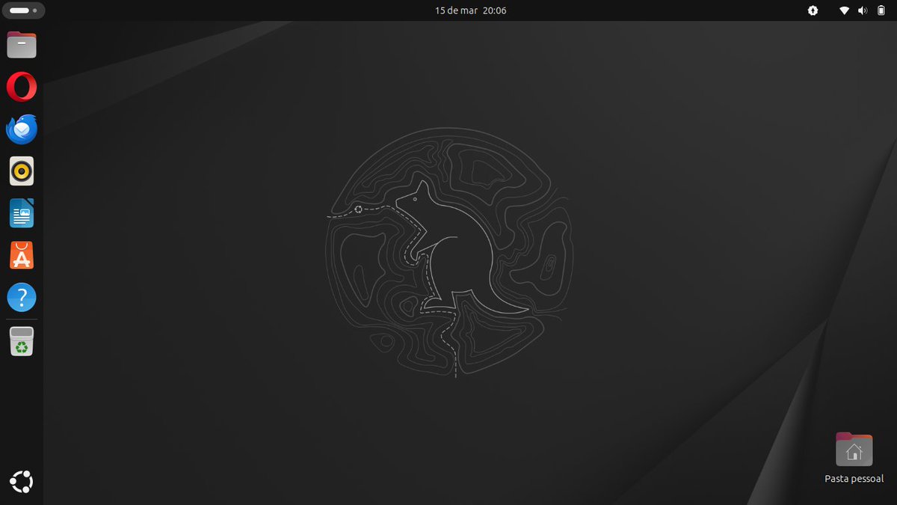The height and width of the screenshot is (505, 897).
Task: Start the Rhythmbox music player
Action: click(21, 171)
